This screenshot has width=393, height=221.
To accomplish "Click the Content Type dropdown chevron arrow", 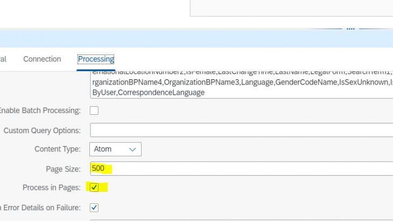I will click(132, 149).
